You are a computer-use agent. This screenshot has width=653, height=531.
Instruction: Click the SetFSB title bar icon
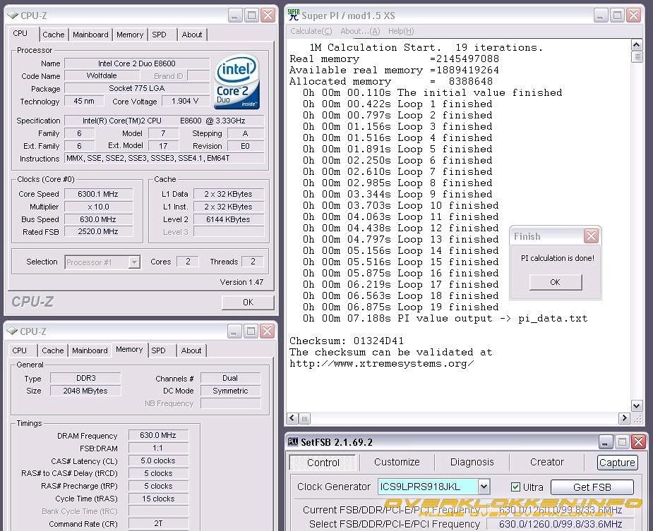click(293, 441)
